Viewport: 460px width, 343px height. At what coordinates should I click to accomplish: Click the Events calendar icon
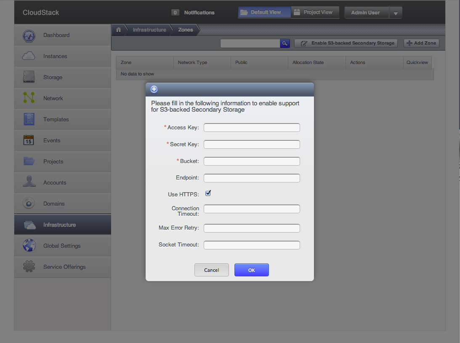[x=29, y=140]
